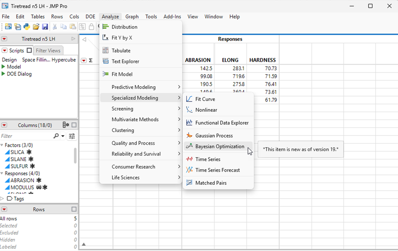This screenshot has height=251, width=398.
Task: Select Bayesian Optimization from the submenu
Action: point(219,146)
